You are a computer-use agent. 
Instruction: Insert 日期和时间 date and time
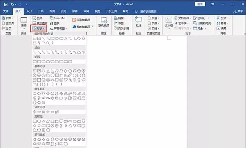pos(202,23)
